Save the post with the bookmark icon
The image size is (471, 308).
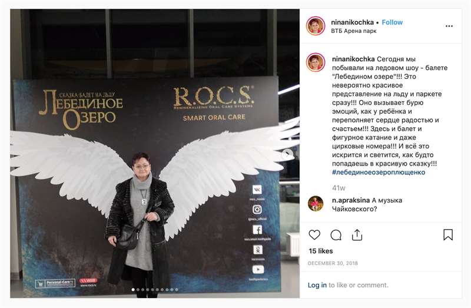point(448,235)
